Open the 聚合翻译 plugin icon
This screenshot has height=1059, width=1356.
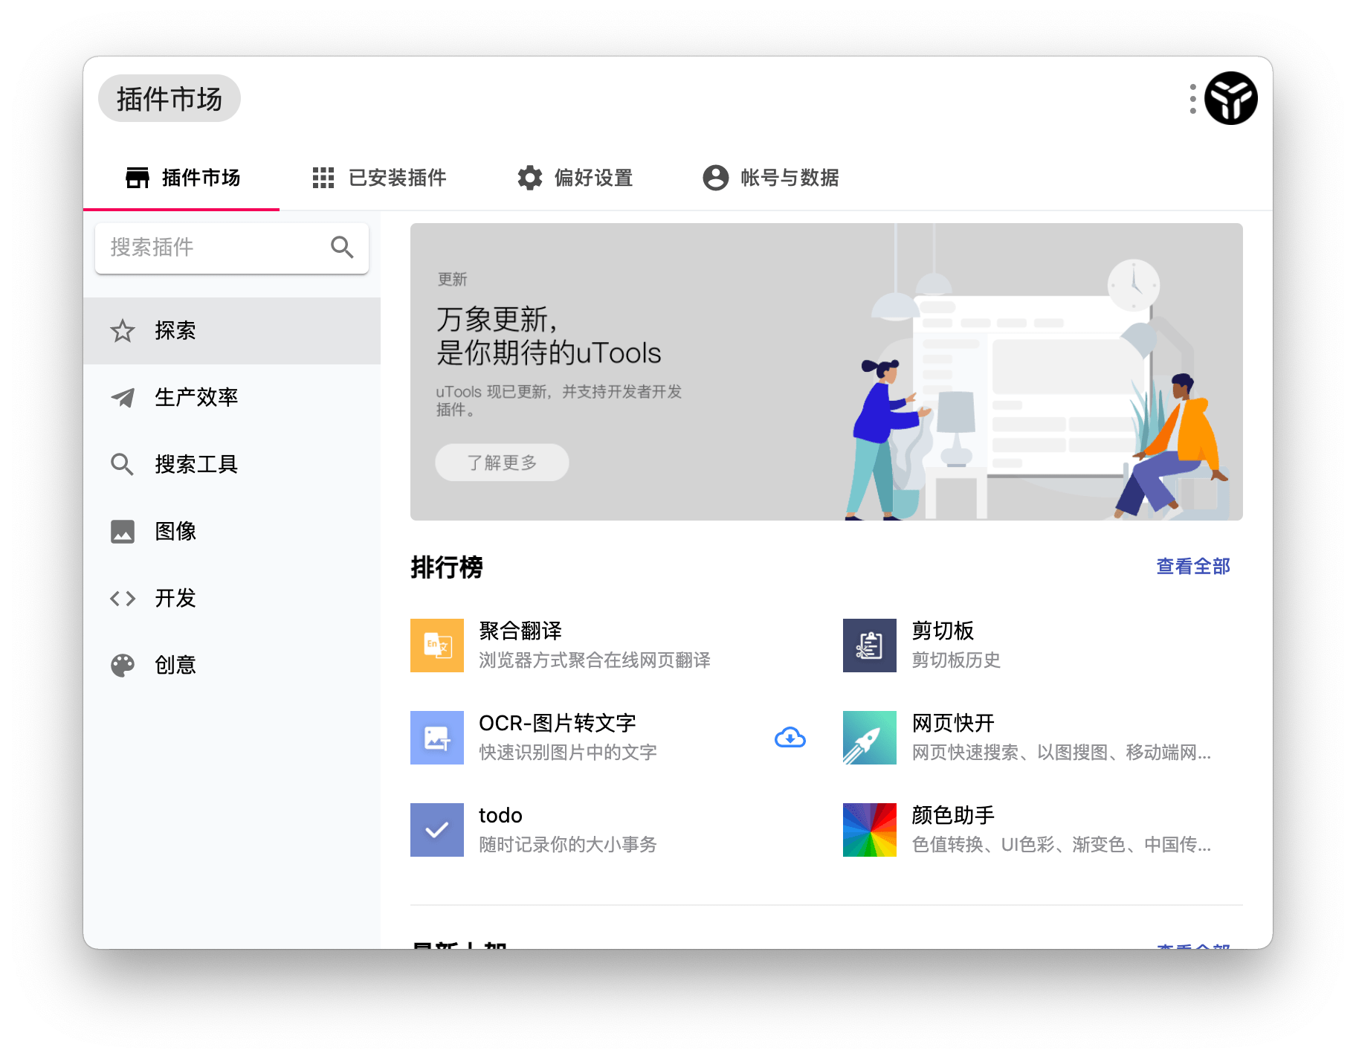436,645
